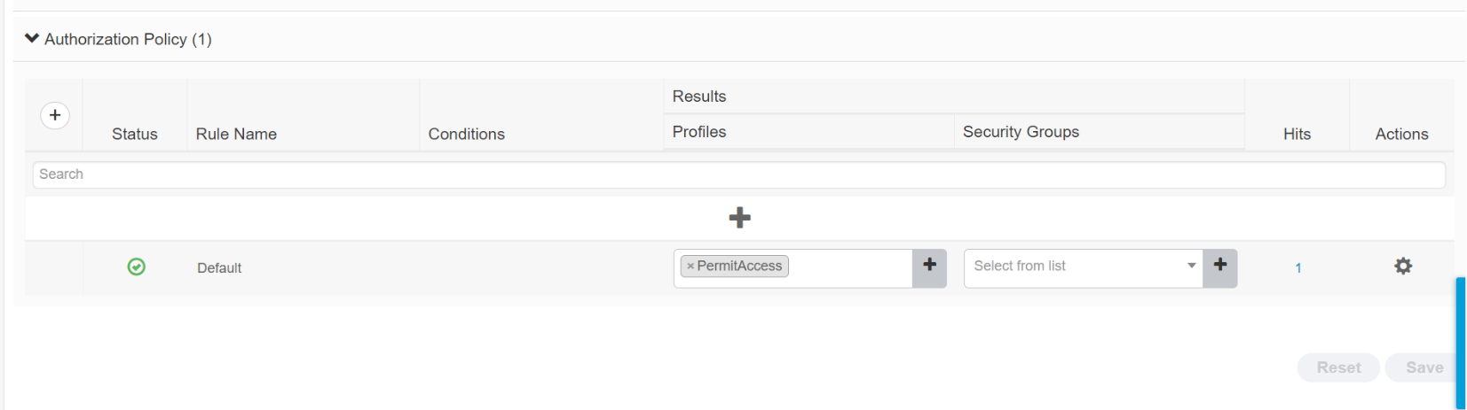Click the hits count link
Screen dimensions: 1467x410
(x=1297, y=268)
